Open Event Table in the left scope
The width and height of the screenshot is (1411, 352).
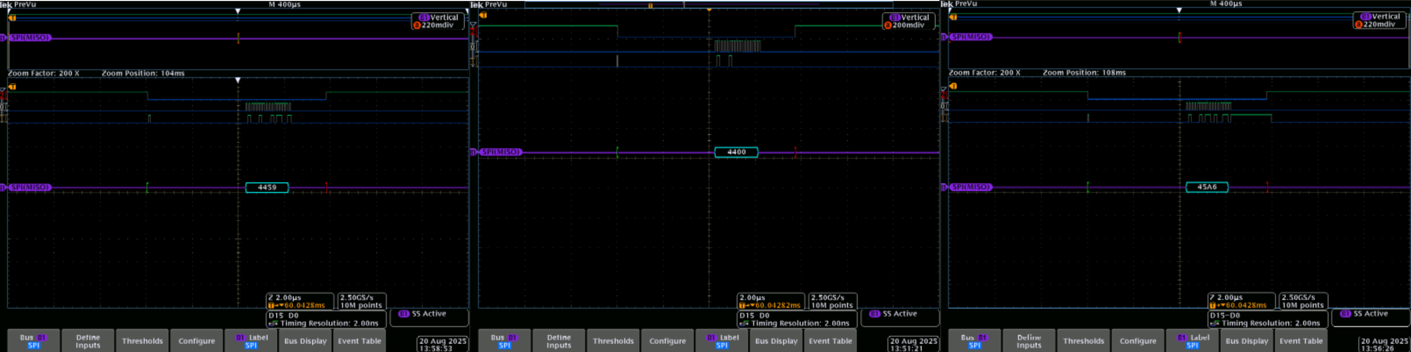pyautogui.click(x=359, y=341)
